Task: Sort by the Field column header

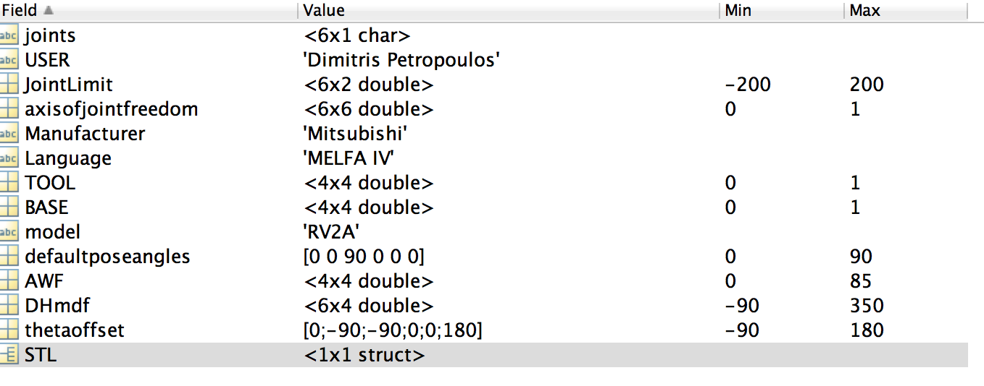Action: [149, 10]
